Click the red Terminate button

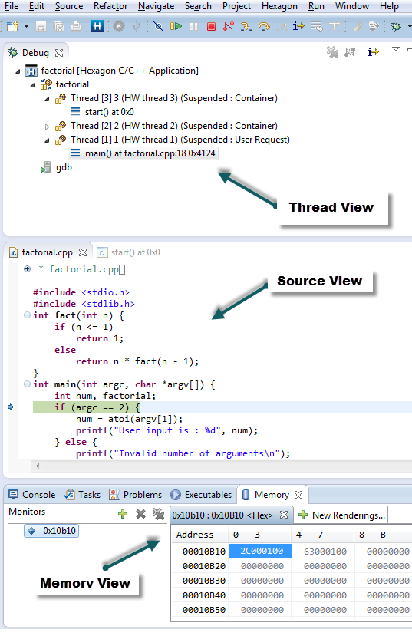(x=211, y=27)
